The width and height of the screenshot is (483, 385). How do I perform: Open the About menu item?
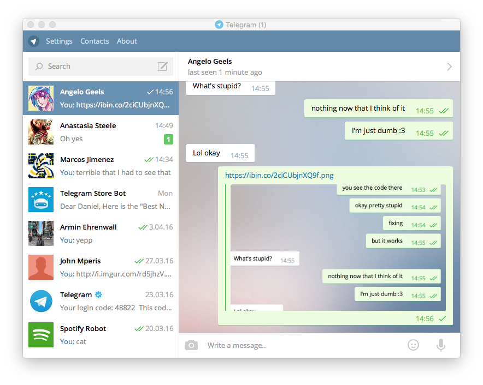point(127,41)
